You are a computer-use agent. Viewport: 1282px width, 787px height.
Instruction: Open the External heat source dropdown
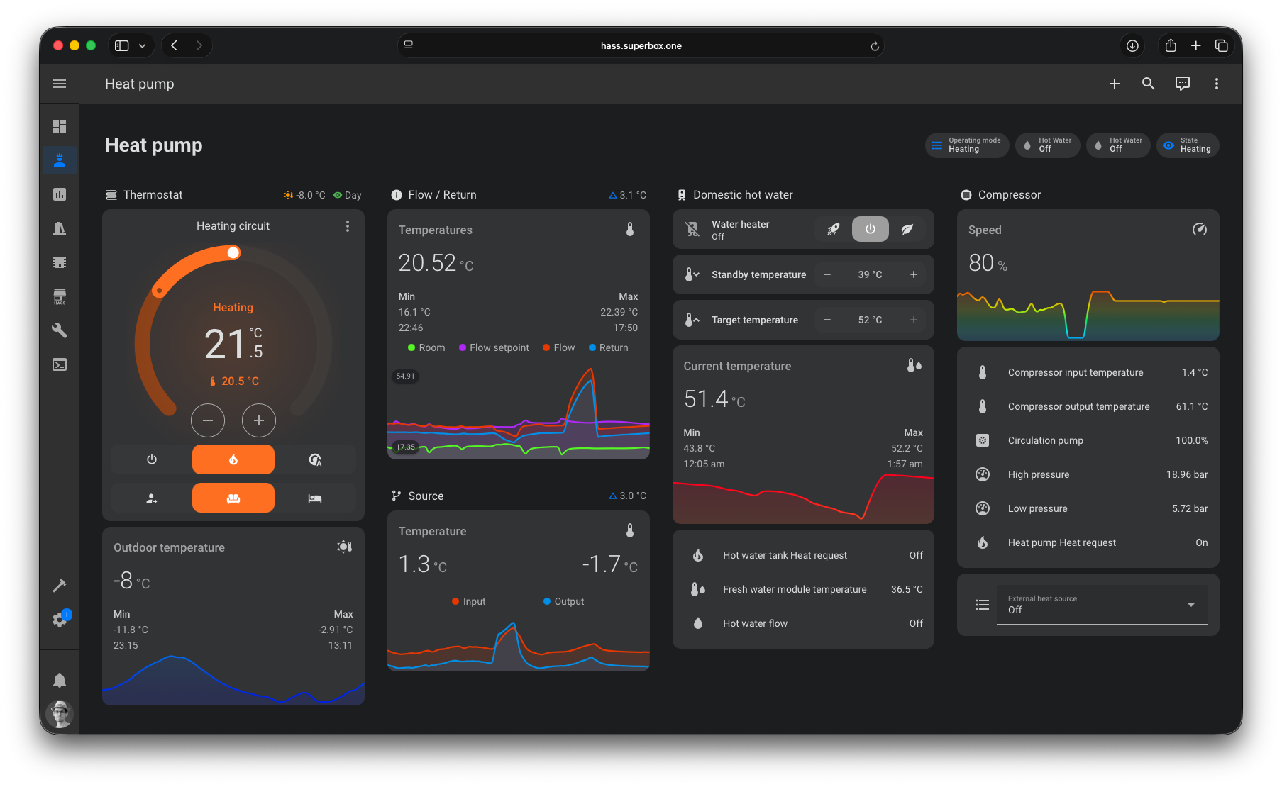(x=1191, y=605)
